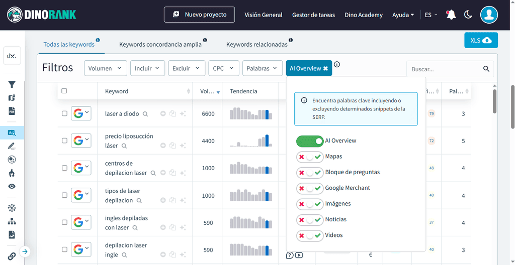Click the notifications bell icon
Screen dimensions: 515x265
pyautogui.click(x=451, y=15)
